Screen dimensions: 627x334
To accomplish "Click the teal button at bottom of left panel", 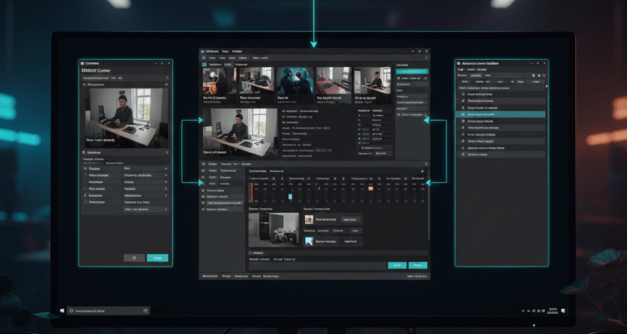I will (157, 258).
